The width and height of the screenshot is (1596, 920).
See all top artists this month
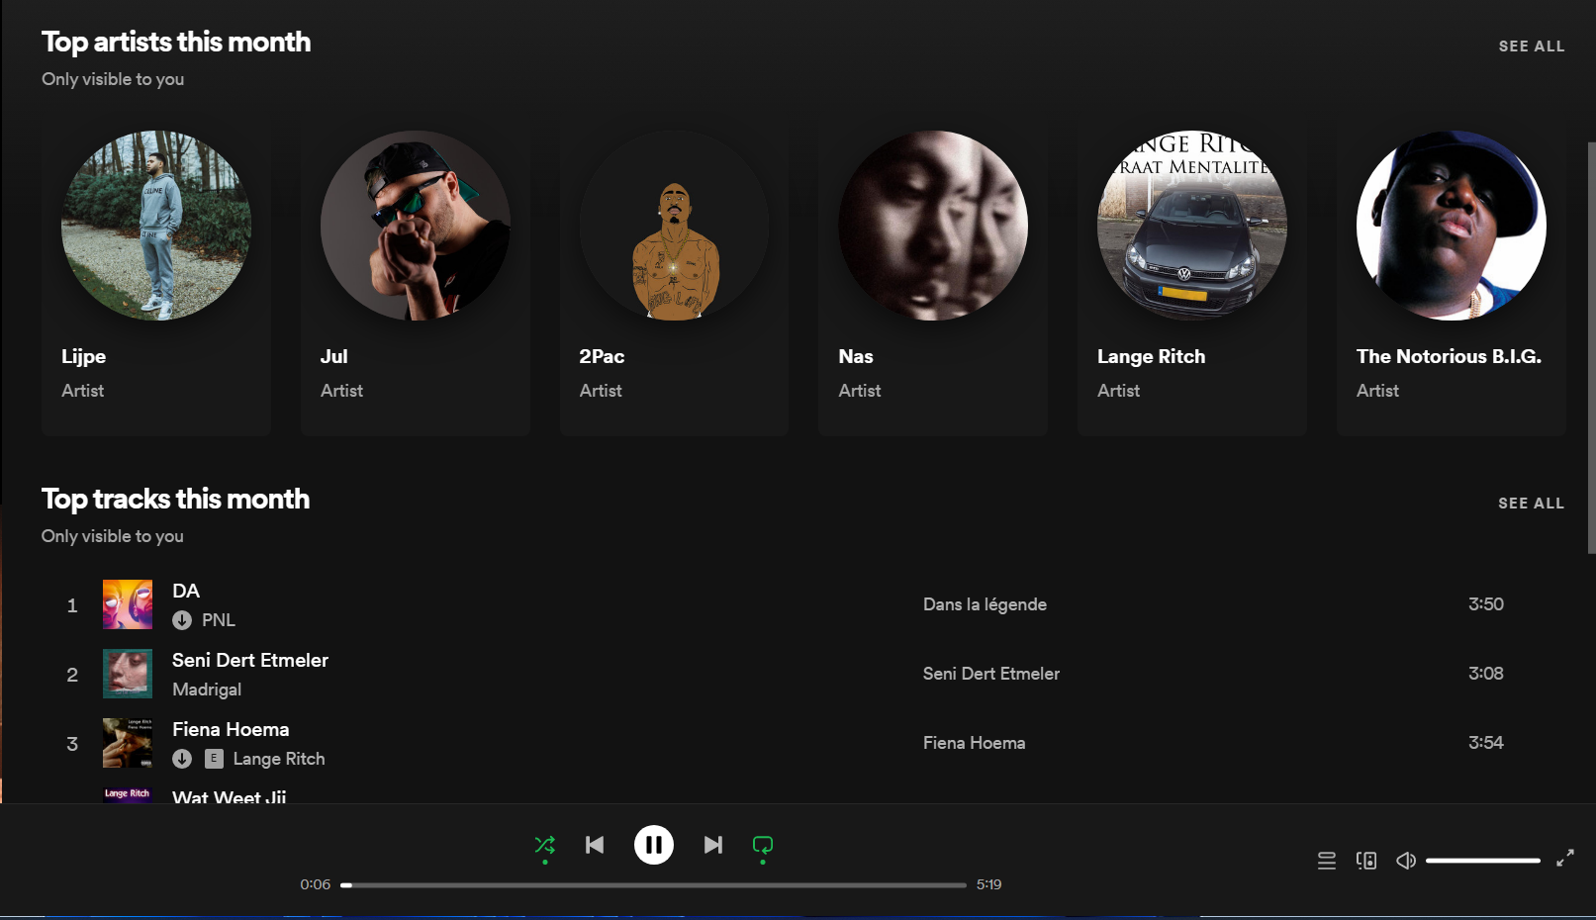click(x=1531, y=46)
